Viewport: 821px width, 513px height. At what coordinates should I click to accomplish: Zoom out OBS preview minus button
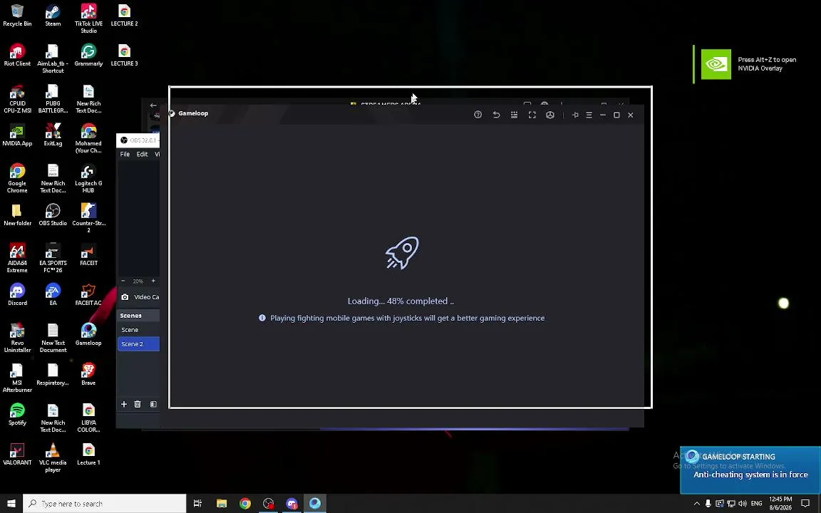click(123, 281)
